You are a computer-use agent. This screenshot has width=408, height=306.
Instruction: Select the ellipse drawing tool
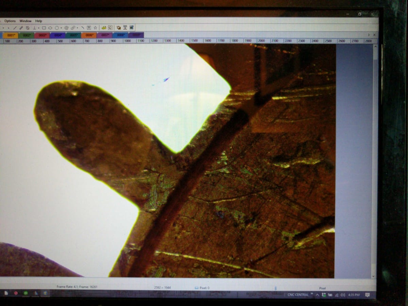pyautogui.click(x=50, y=28)
